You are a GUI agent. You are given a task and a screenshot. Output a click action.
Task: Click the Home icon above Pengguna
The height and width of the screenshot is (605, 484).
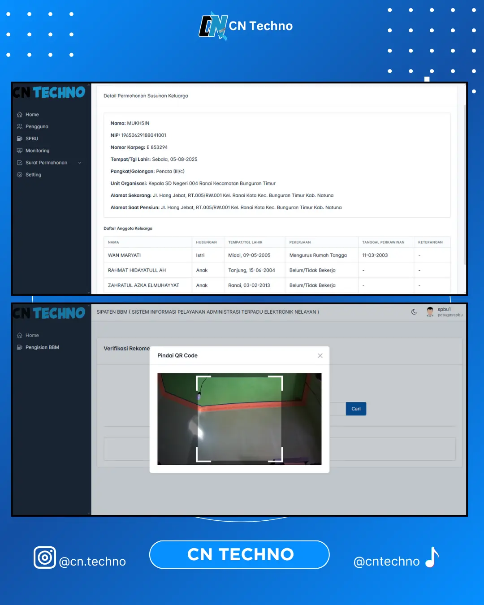[x=20, y=115]
